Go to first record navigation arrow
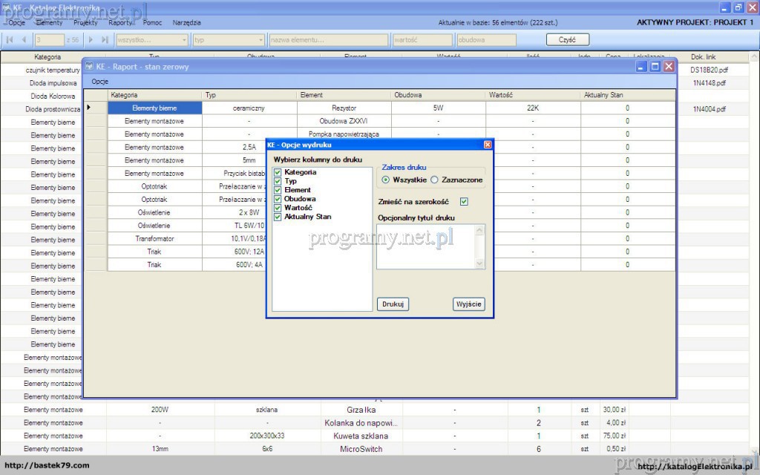 click(x=10, y=39)
